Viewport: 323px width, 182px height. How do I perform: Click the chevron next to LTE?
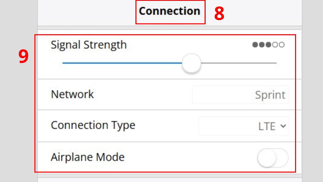(283, 125)
